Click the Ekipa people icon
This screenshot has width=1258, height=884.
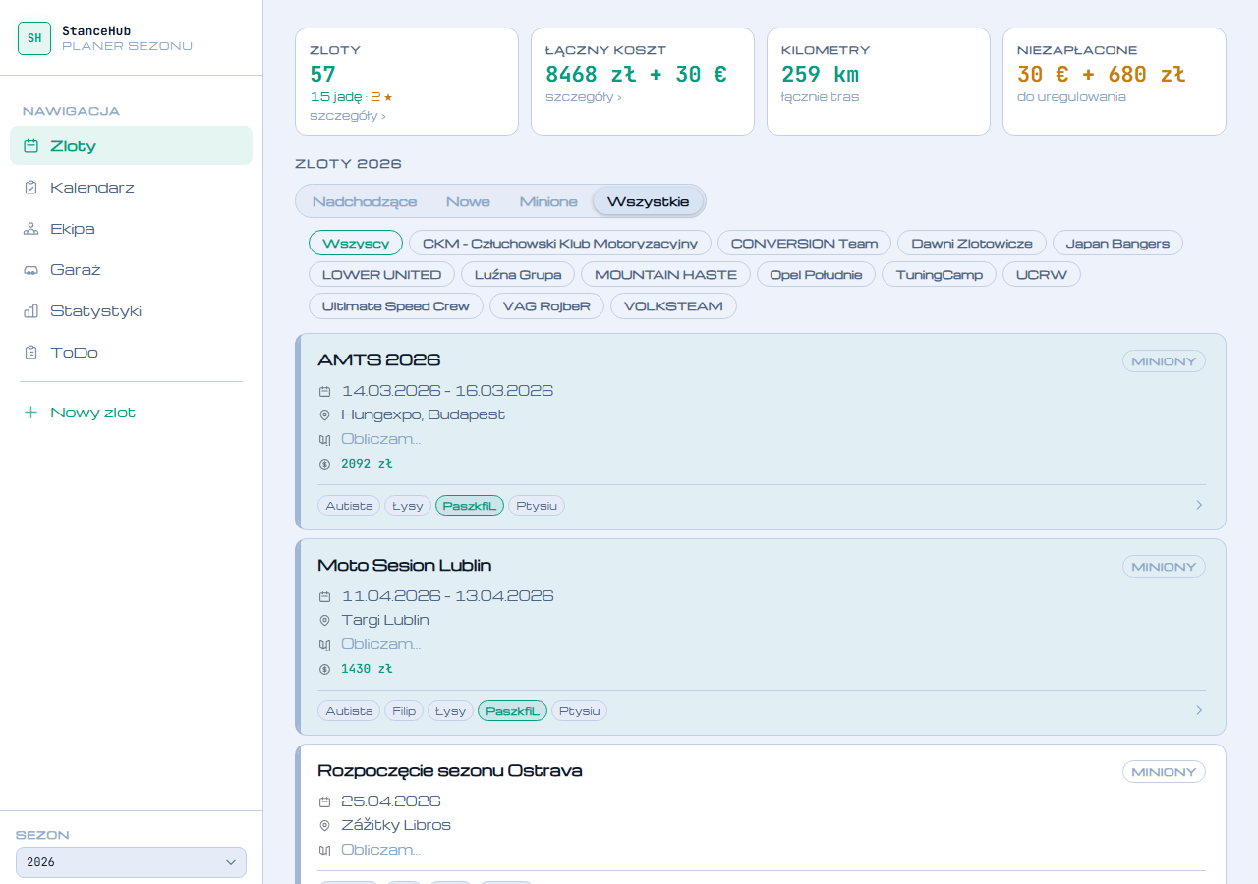(x=30, y=229)
